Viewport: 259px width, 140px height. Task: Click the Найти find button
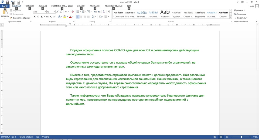pyautogui.click(x=240, y=10)
